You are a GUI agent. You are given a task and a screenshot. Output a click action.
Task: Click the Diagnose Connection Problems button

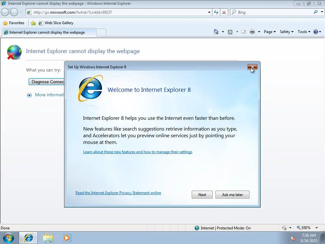click(47, 82)
